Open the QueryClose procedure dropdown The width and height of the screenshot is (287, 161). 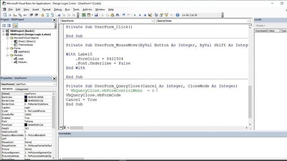248,21
